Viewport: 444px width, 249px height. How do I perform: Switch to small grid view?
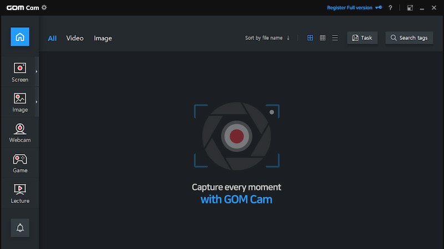pos(322,38)
